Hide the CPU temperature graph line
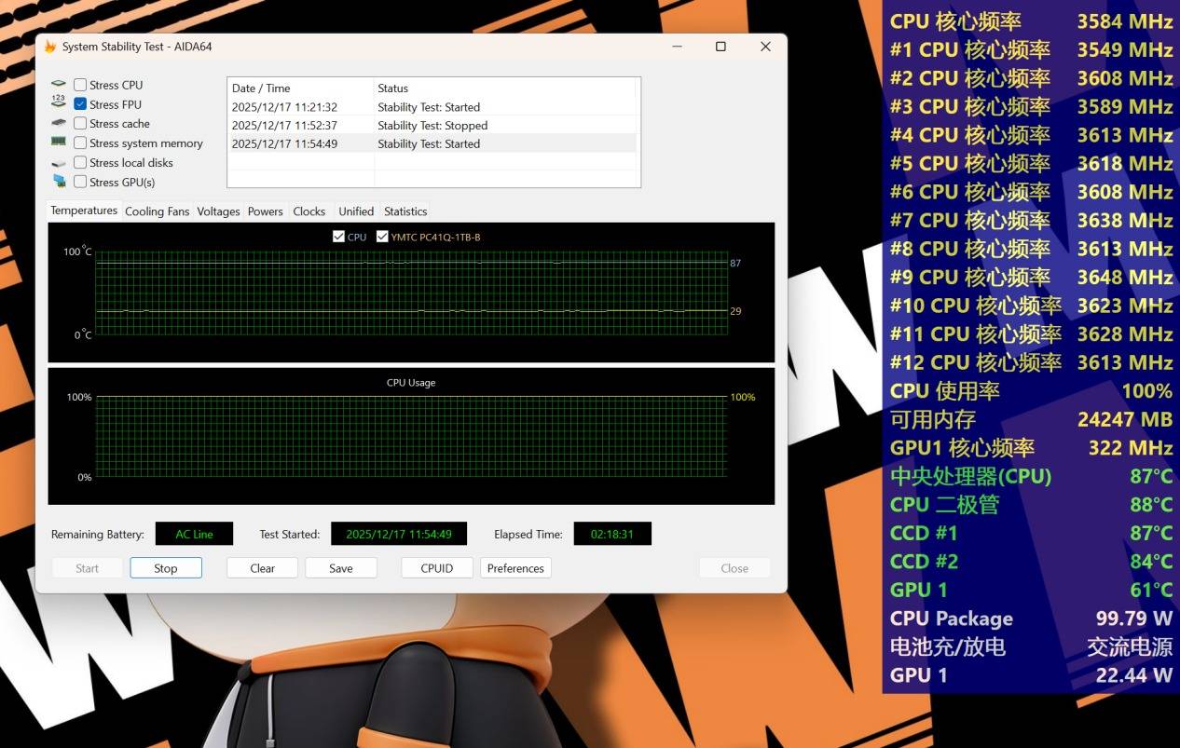This screenshot has width=1180, height=748. [338, 237]
